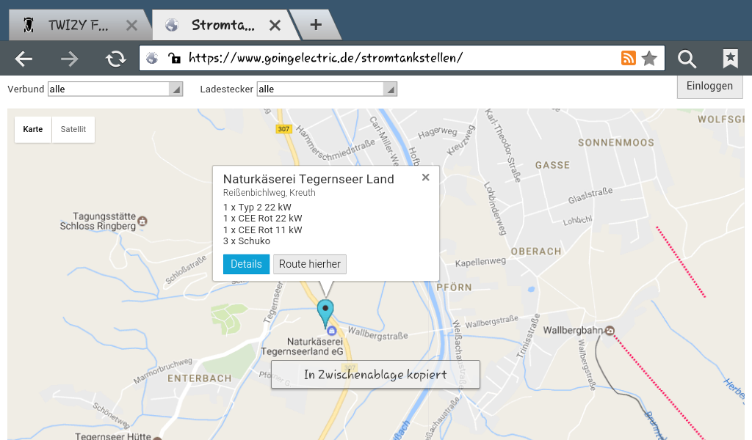Bookmark page with star icon
This screenshot has width=752, height=440.
pos(649,59)
